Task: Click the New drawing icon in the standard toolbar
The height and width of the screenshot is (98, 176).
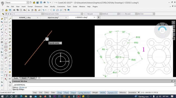Action: pyautogui.click(x=3, y=10)
